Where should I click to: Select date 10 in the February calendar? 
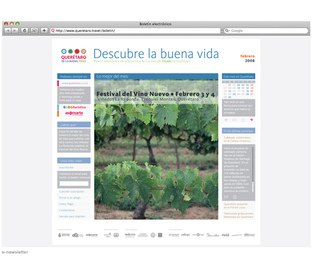click(238, 88)
